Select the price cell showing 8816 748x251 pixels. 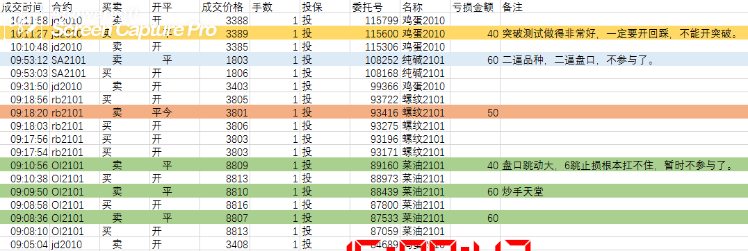coord(225,205)
